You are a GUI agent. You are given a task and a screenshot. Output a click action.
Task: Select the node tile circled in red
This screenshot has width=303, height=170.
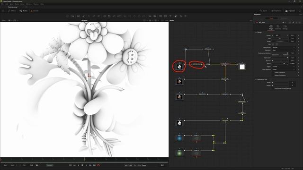click(196, 64)
